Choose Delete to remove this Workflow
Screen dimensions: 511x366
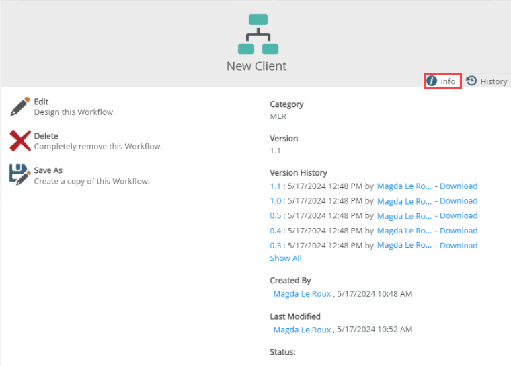pos(46,136)
